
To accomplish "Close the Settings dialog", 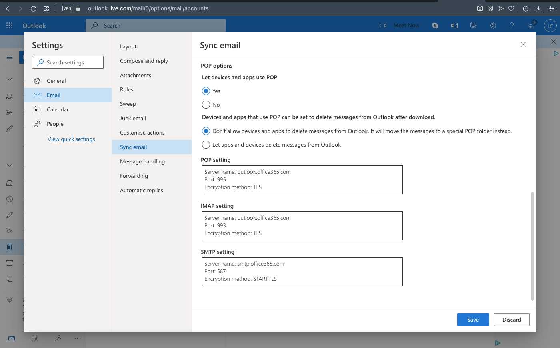I will [523, 44].
